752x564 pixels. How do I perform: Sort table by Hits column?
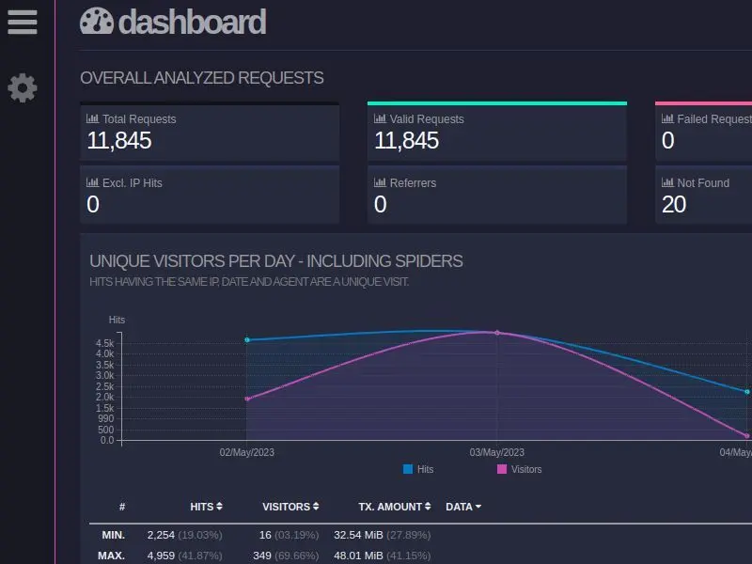[206, 507]
